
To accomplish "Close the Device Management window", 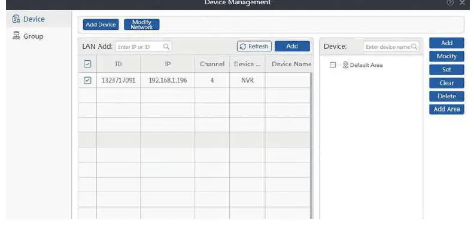I will point(462,3).
